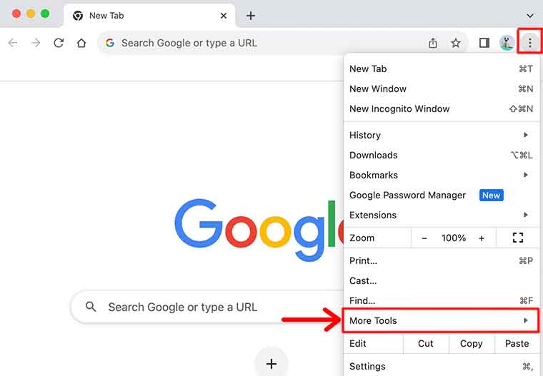Open the tab search dropdown arrow
Screen dimensions: 543x376
coord(529,15)
